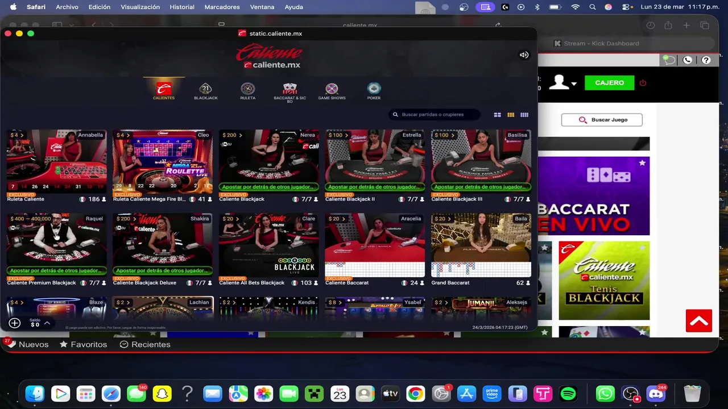Switch to small tile grid view
This screenshot has width=728, height=409.
coord(524,115)
